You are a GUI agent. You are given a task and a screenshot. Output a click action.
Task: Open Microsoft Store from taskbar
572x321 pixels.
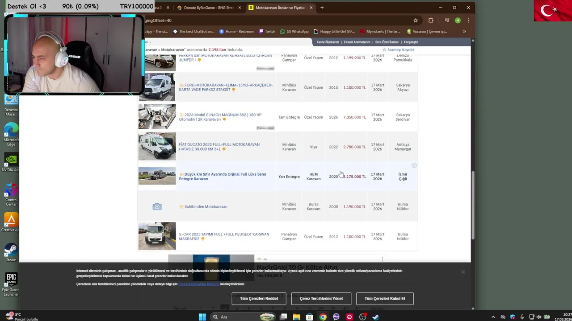[x=309, y=317]
